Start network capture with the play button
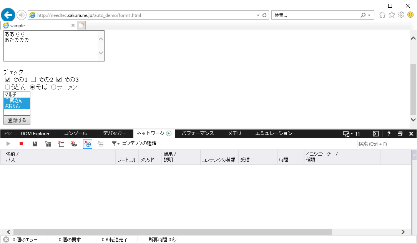Image resolution: width=417 pixels, height=244 pixels. pyautogui.click(x=8, y=144)
